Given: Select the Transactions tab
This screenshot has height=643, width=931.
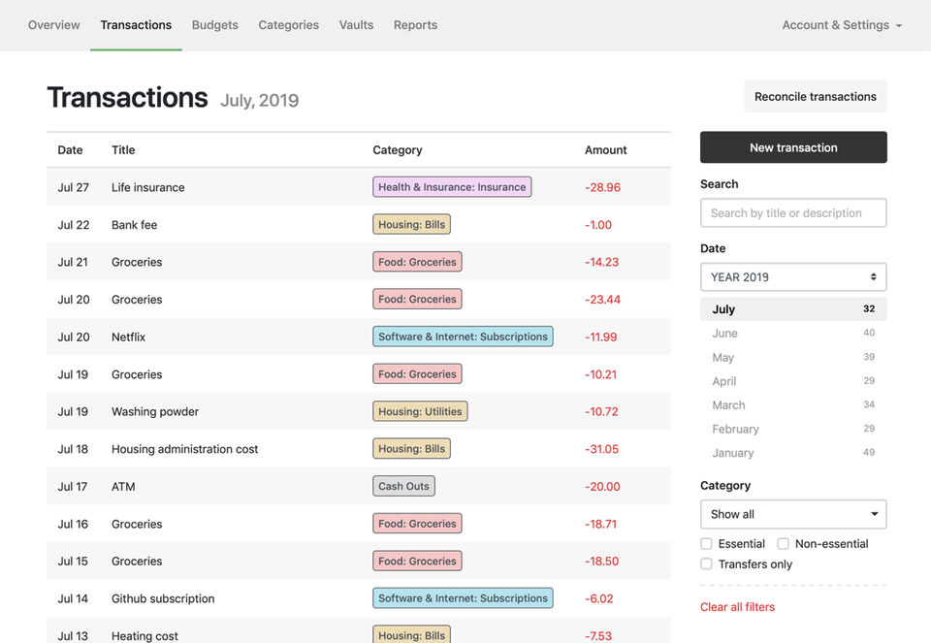Looking at the screenshot, I should click(x=136, y=25).
